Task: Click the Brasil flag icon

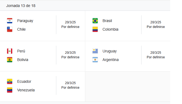Action: click(x=95, y=21)
